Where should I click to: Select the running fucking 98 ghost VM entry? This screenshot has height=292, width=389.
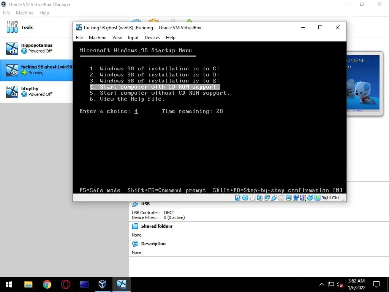[36, 70]
